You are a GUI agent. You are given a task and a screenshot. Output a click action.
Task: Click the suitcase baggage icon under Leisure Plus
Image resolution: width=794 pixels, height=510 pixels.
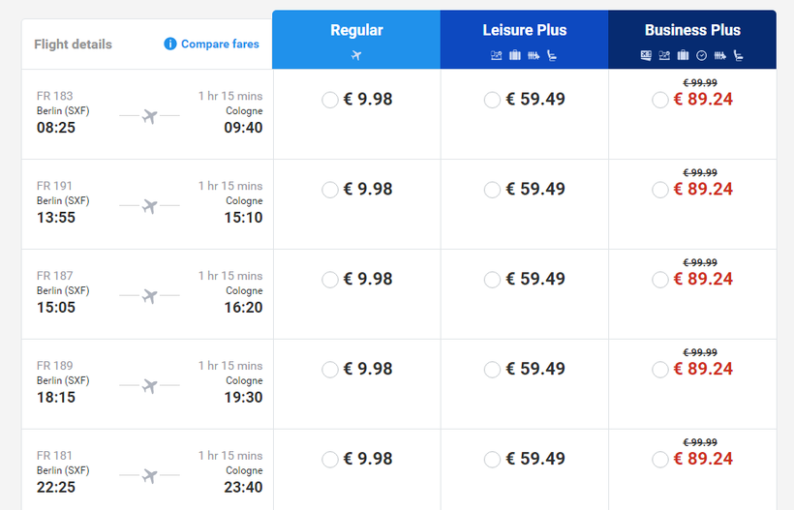515,55
